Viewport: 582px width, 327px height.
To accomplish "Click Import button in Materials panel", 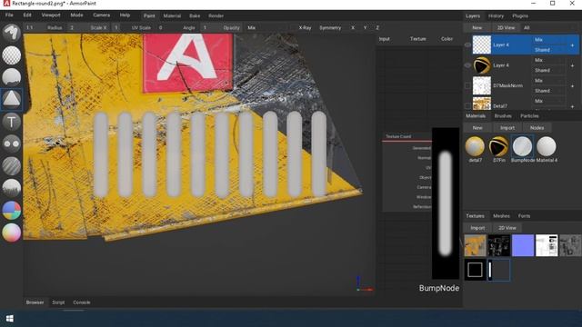I will 507,128.
